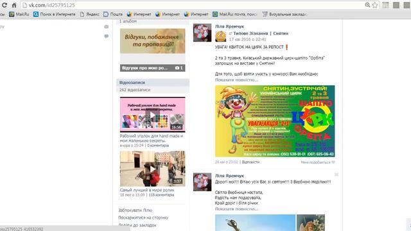Open the Типове Зізнання | Снятин community link
The height and width of the screenshot is (231, 411).
click(261, 33)
